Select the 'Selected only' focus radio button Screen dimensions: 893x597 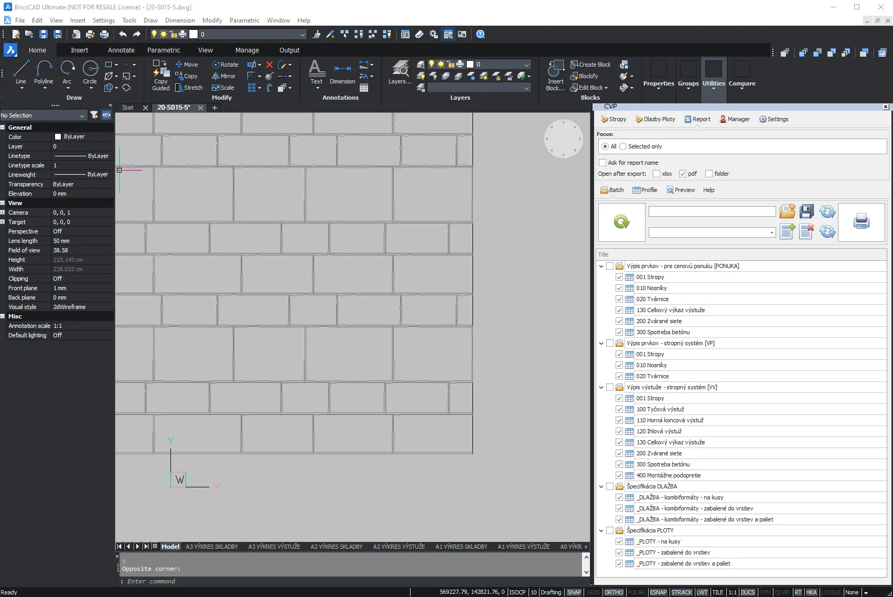tap(623, 146)
